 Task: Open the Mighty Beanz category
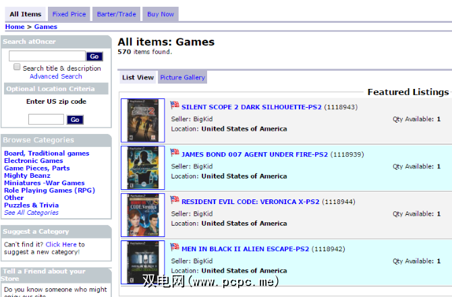27,176
